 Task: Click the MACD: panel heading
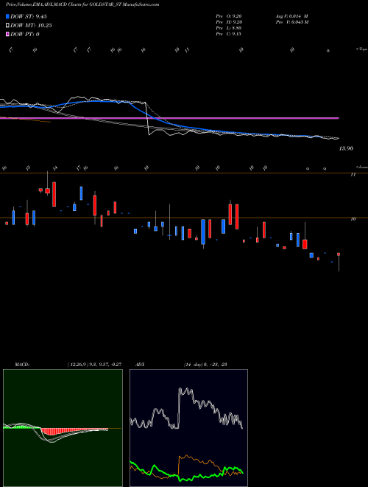tap(22, 365)
